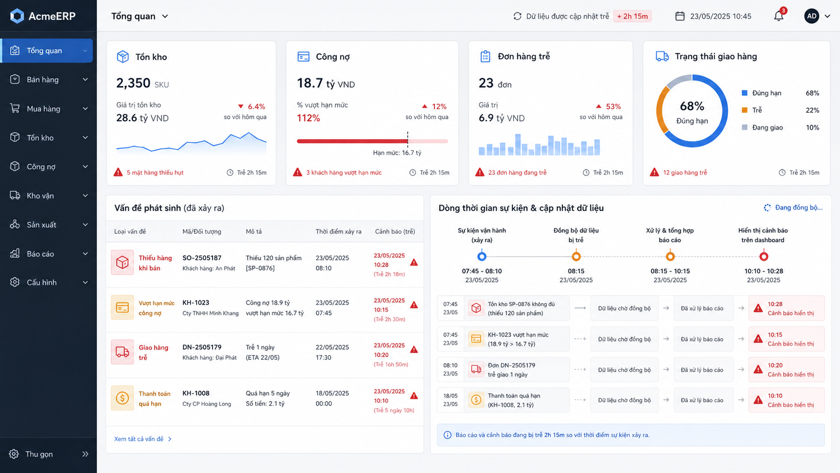
Task: Click the data refresh sync icon
Action: pyautogui.click(x=517, y=16)
